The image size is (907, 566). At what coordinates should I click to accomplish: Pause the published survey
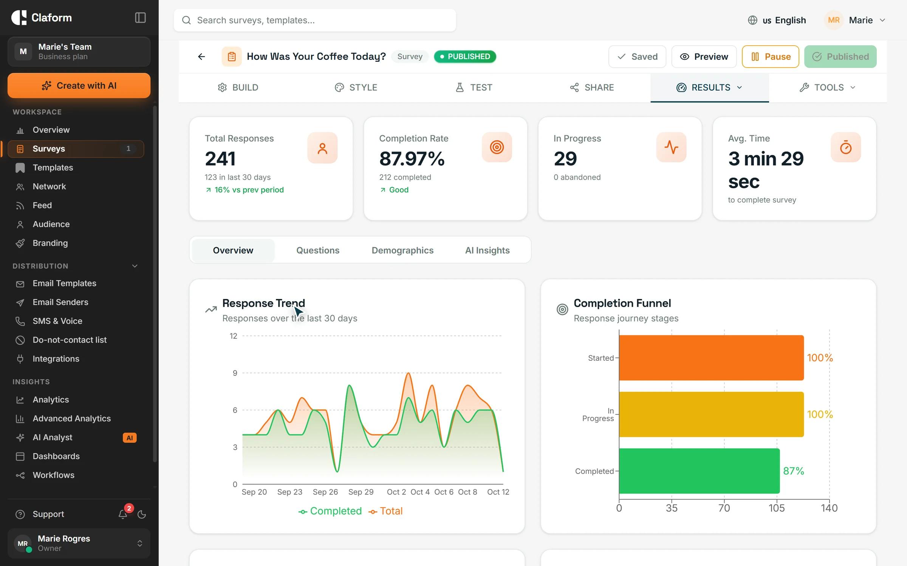click(x=770, y=57)
